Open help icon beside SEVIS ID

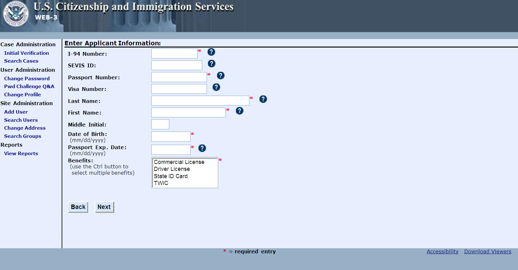[212, 64]
